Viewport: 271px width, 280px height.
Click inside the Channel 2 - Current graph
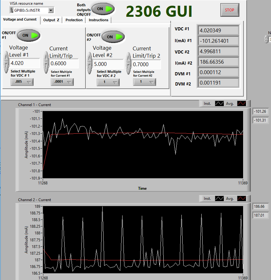click(x=143, y=240)
